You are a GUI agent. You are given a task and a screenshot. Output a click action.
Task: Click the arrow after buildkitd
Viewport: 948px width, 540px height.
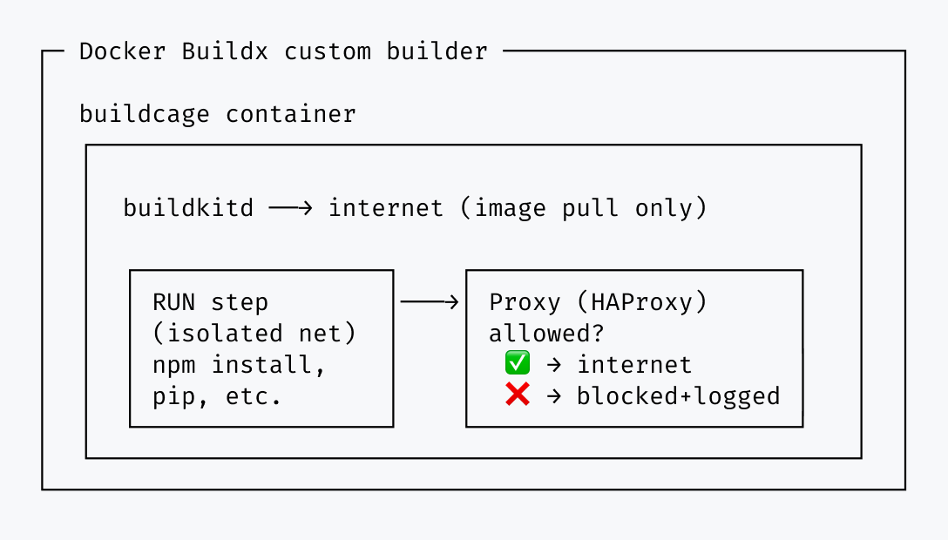[290, 208]
